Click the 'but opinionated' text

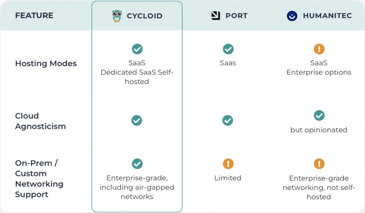coord(319,130)
